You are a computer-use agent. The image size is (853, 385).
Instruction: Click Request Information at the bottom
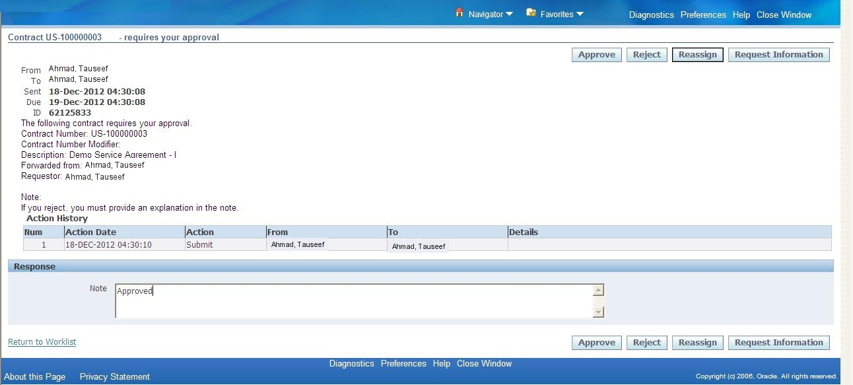(x=778, y=342)
